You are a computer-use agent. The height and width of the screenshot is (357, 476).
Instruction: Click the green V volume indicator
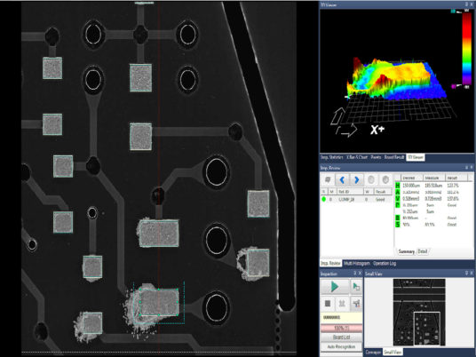397,199
